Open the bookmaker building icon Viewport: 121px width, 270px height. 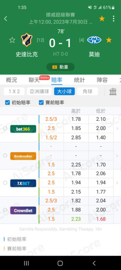[113, 92]
